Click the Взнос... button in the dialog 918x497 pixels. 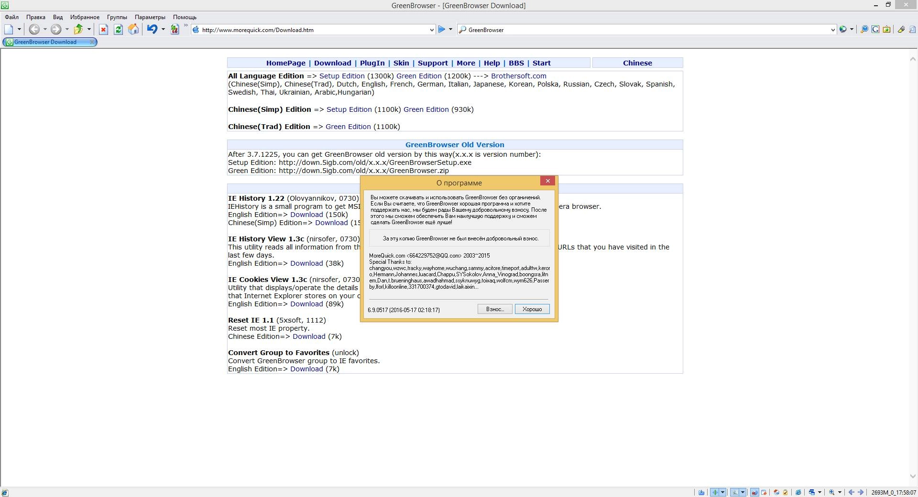495,309
